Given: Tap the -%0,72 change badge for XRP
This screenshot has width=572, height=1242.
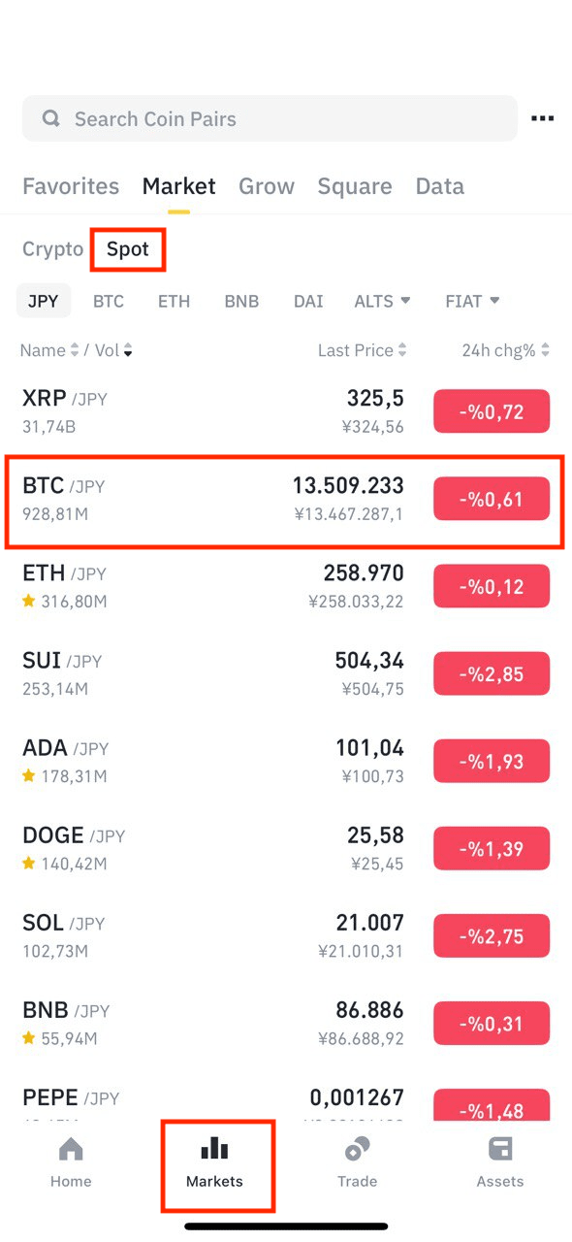Looking at the screenshot, I should (492, 411).
